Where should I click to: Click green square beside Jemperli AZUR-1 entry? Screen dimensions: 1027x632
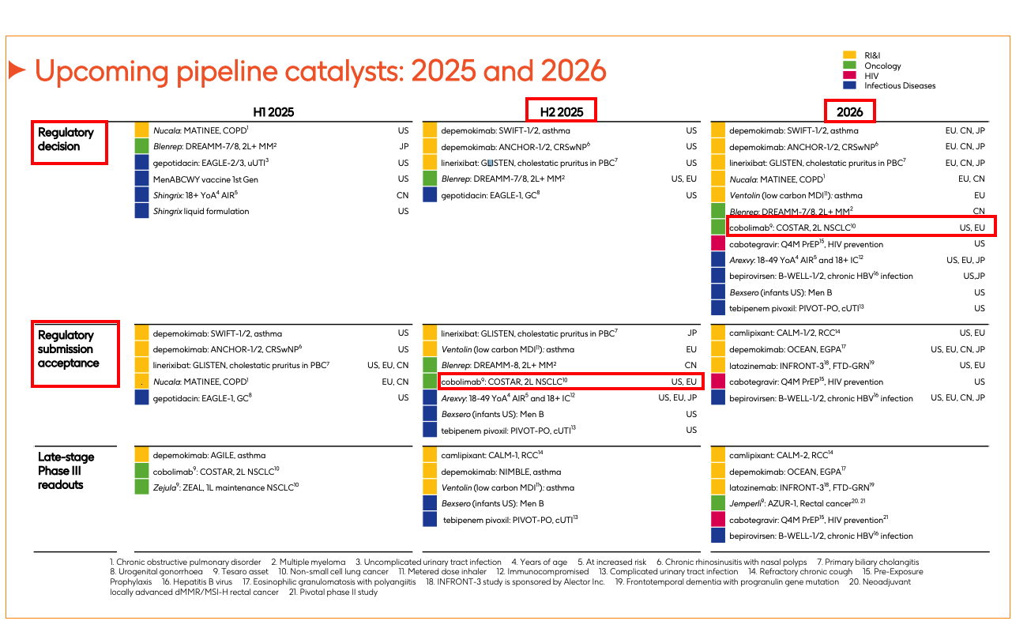click(x=718, y=503)
